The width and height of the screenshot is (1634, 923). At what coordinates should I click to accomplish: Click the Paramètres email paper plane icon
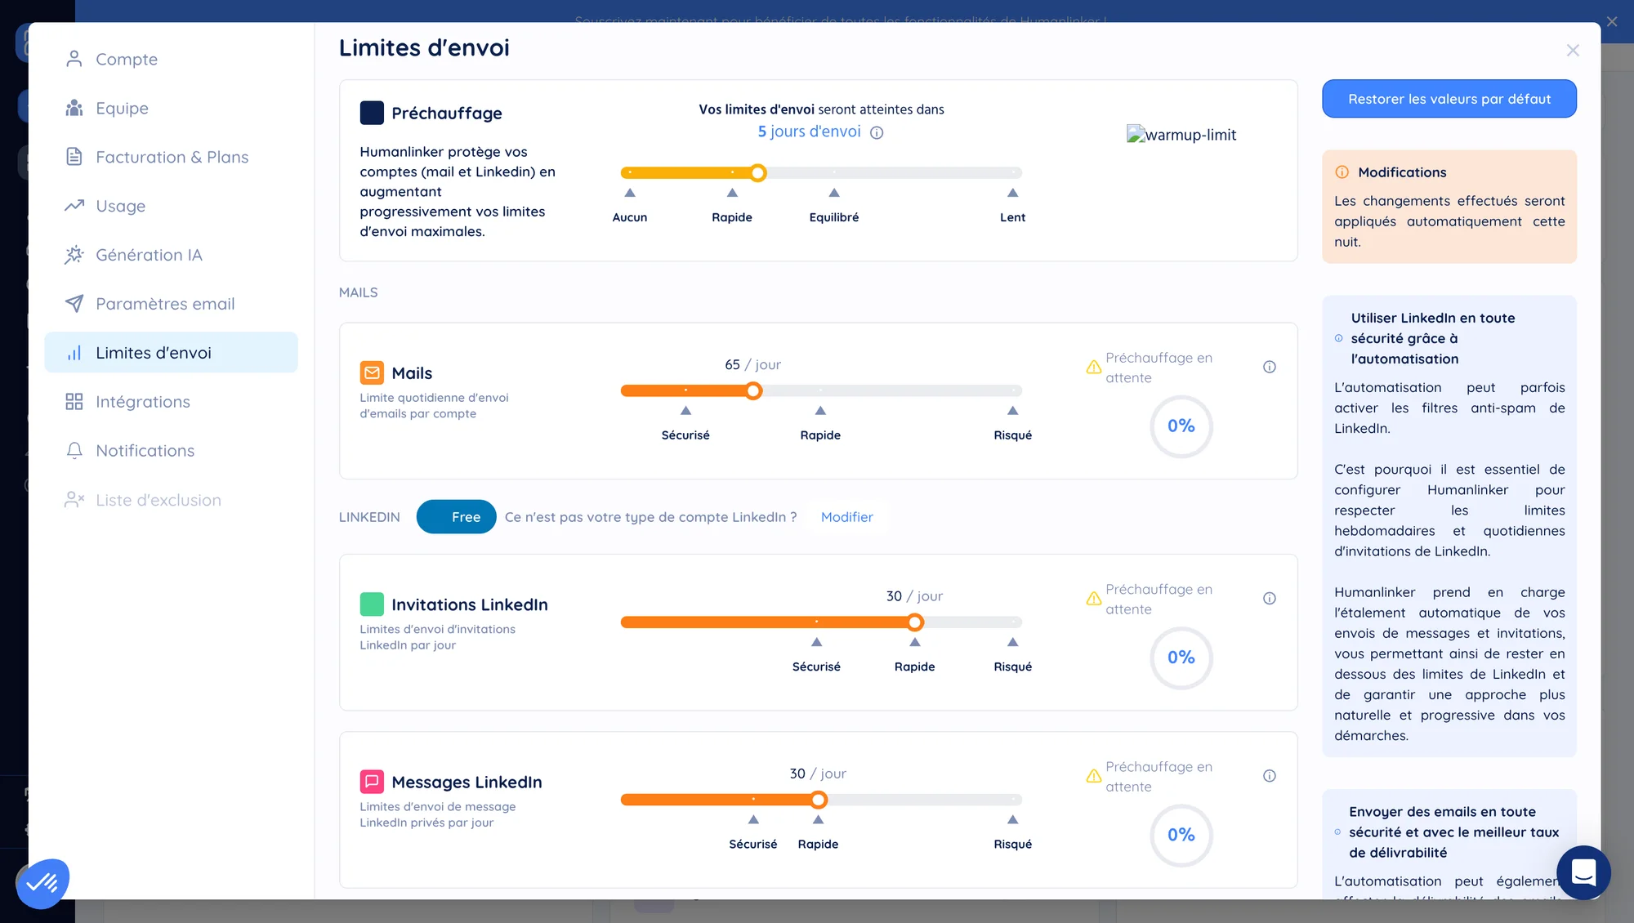74,304
